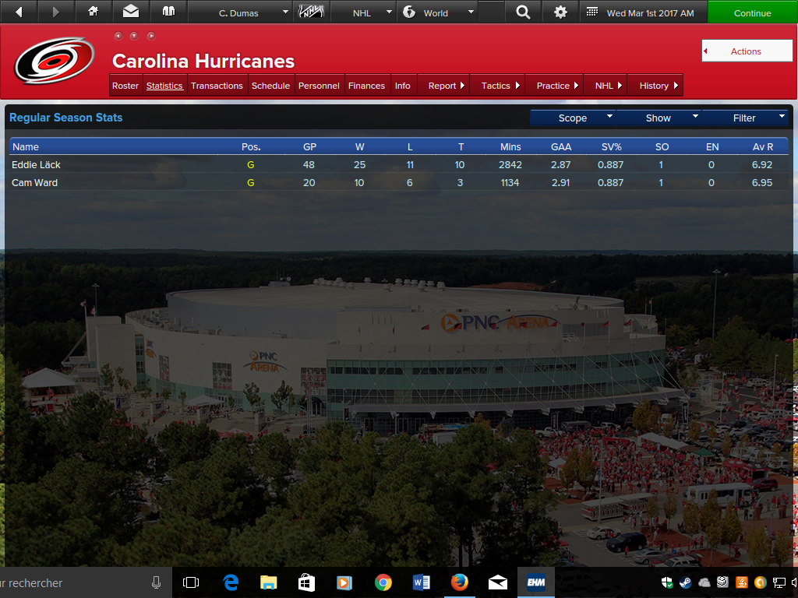The width and height of the screenshot is (798, 598).
Task: Switch to the Roster tab
Action: point(125,86)
